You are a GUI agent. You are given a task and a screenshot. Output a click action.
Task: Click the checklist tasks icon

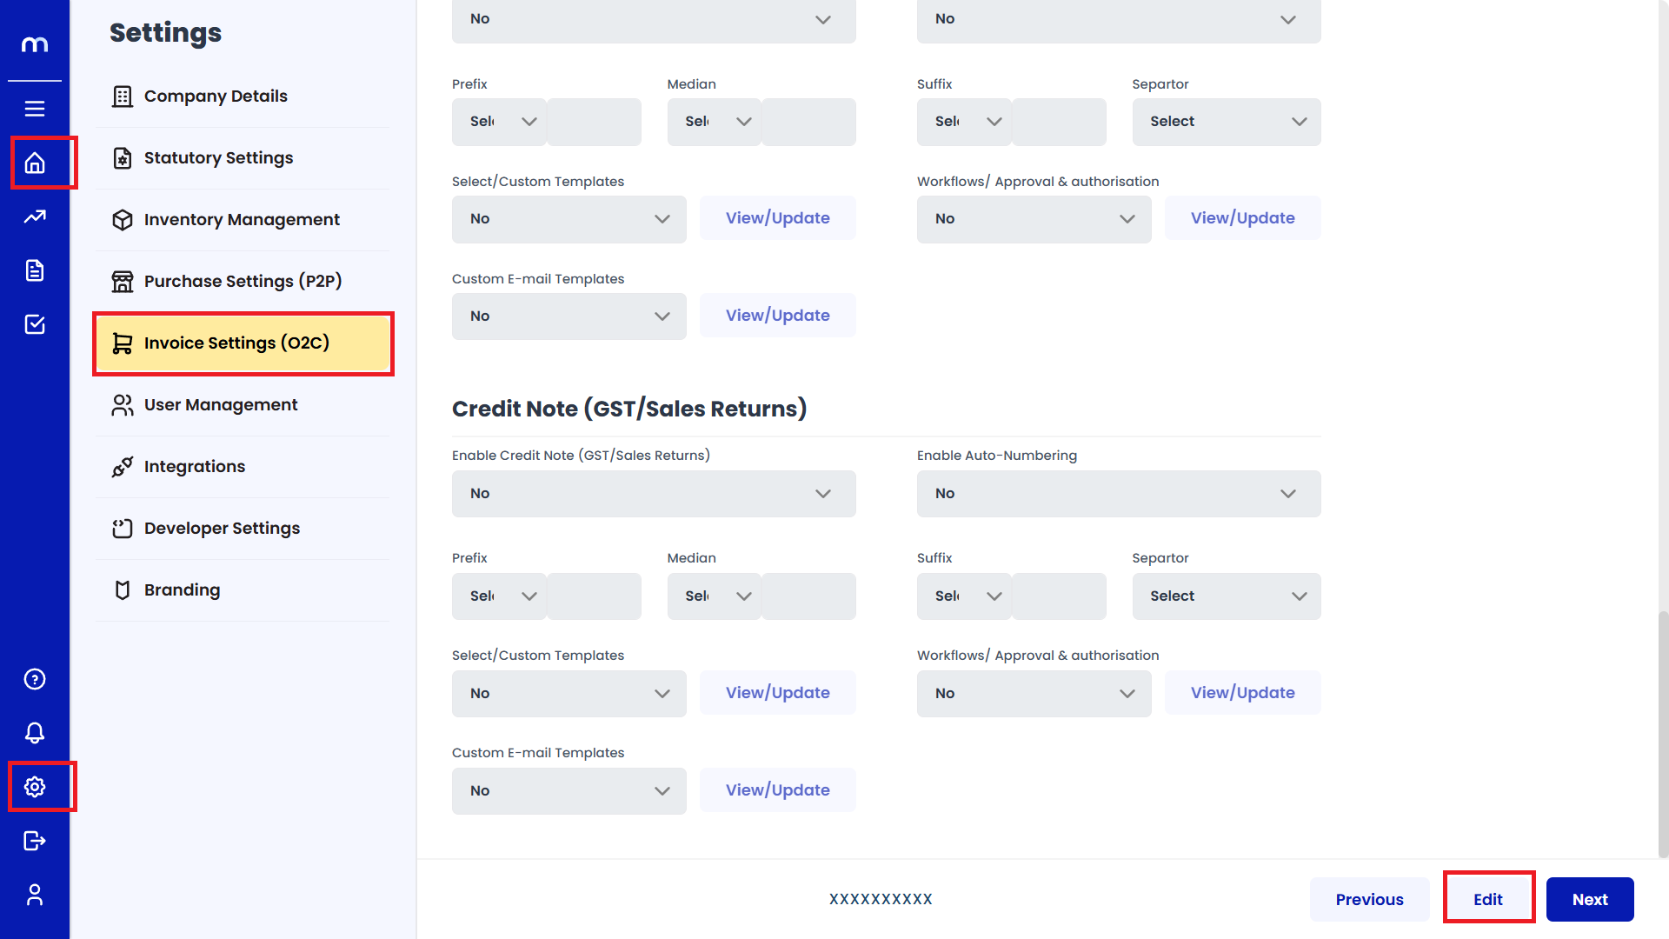pyautogui.click(x=35, y=324)
